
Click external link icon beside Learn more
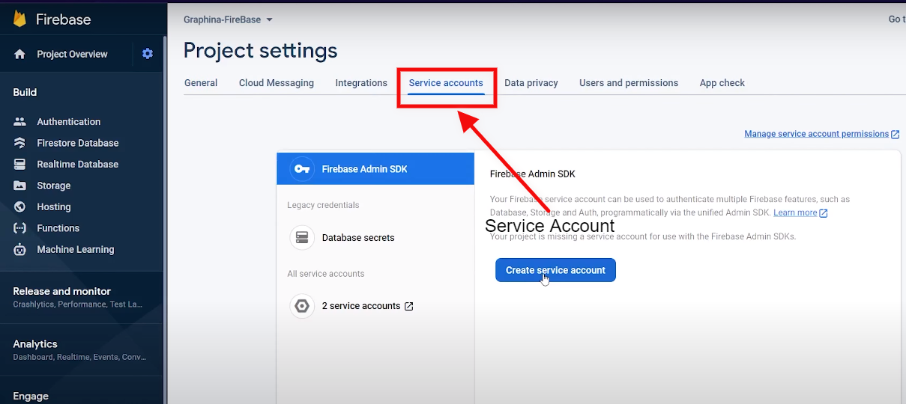pos(824,213)
